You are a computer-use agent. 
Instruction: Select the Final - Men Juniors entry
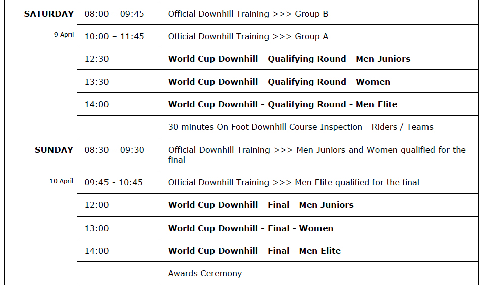tap(260, 205)
